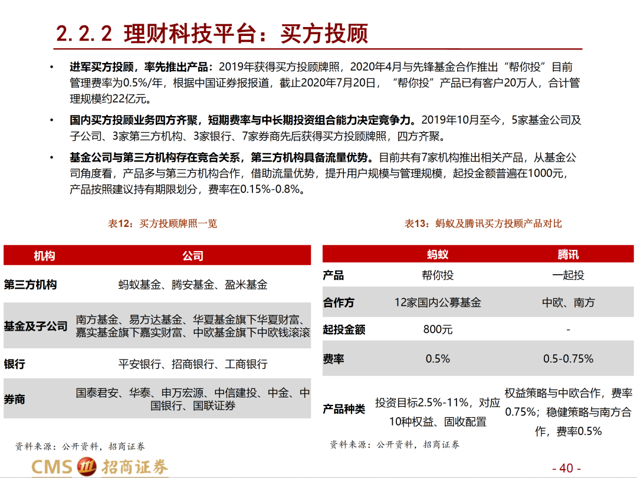637x478 pixels.
Task: Click the table caption '表13：蚂蚁及腾讯买方投顾产品对比'
Action: click(x=483, y=223)
